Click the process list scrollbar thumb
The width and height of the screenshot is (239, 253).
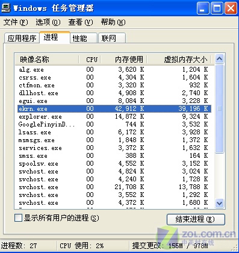point(219,108)
